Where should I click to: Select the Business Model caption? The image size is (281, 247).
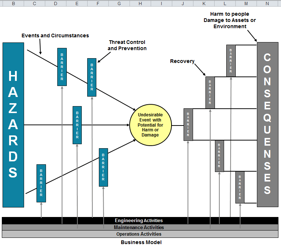tap(141, 242)
